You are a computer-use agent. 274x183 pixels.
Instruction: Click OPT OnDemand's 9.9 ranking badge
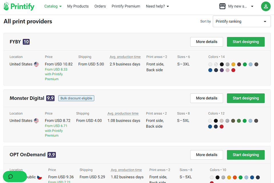(x=52, y=155)
